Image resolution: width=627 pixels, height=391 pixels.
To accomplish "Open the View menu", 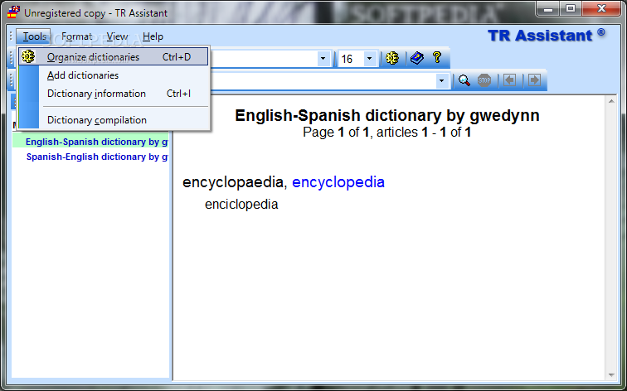I will pos(117,36).
